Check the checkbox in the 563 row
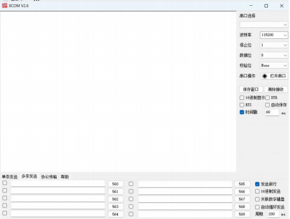Image resolution: width=290 pixels, height=219 pixels. coord(5,206)
